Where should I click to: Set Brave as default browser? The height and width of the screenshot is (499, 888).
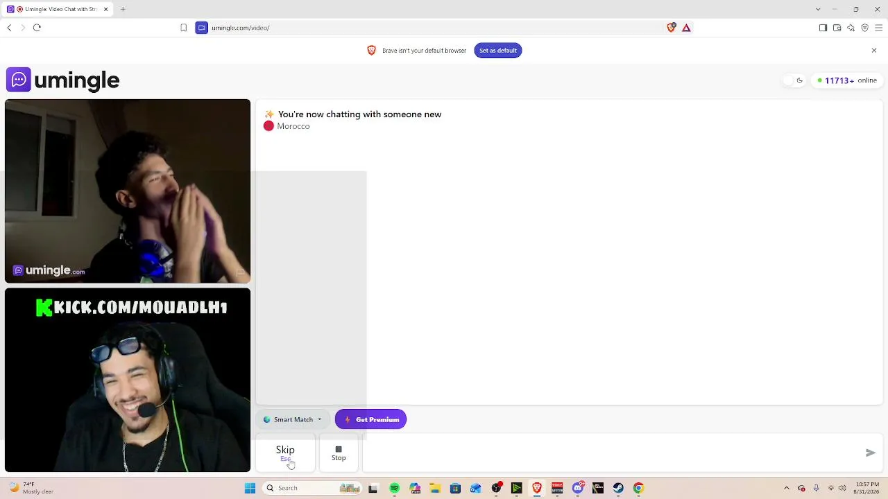(498, 50)
